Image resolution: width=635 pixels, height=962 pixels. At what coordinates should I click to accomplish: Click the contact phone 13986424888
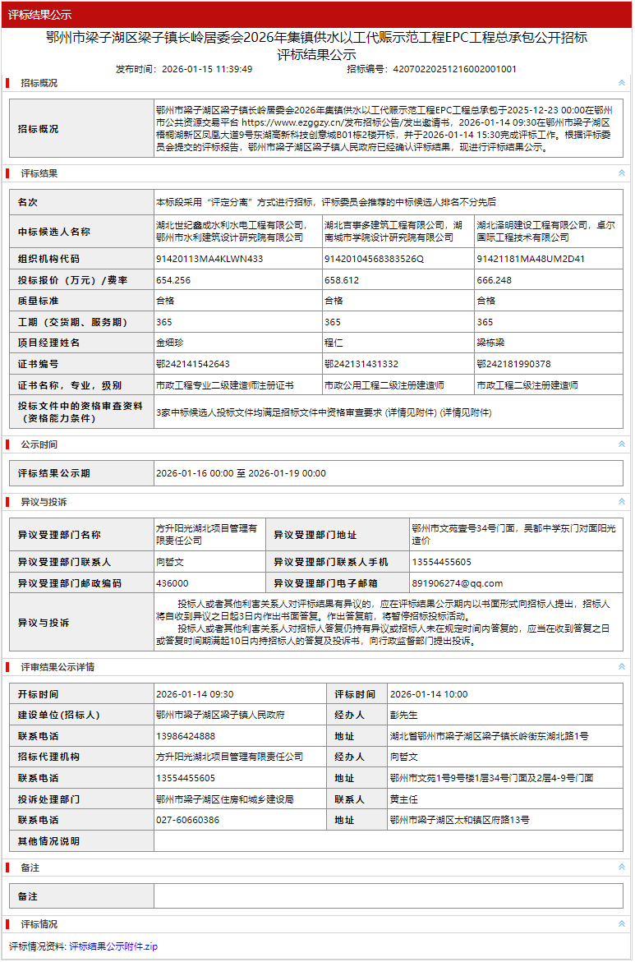(x=186, y=736)
